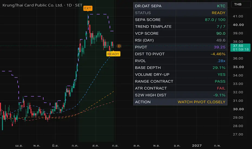Click the 30.00 price axis label
Viewport: 252px width, 149px height.
238,109
